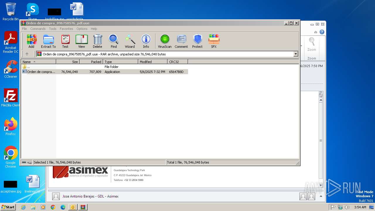
Task: Open linelines.rtf desktop document
Action: pos(32,184)
